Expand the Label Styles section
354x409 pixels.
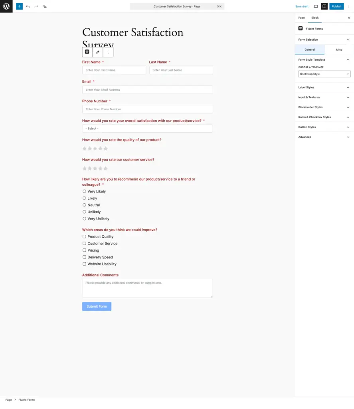coord(324,87)
